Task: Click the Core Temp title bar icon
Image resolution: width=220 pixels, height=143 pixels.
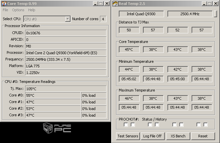Action: [x=4, y=4]
